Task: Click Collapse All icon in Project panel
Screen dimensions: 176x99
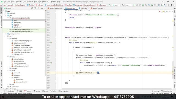Action: click(38, 8)
